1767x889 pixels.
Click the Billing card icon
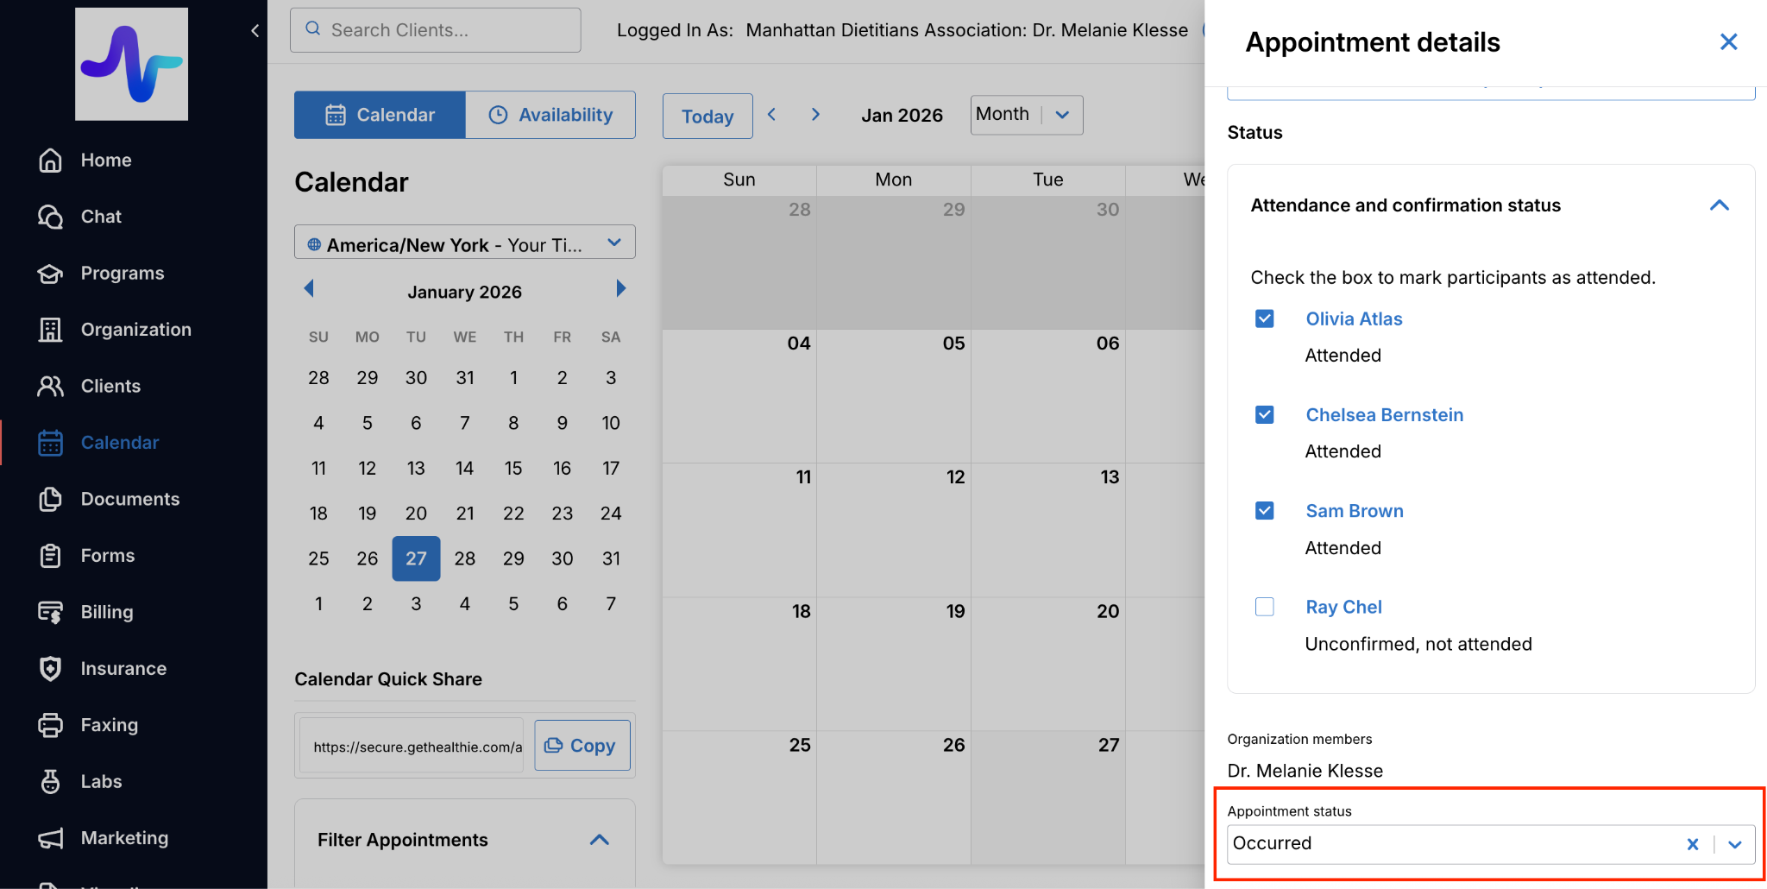pyautogui.click(x=51, y=612)
